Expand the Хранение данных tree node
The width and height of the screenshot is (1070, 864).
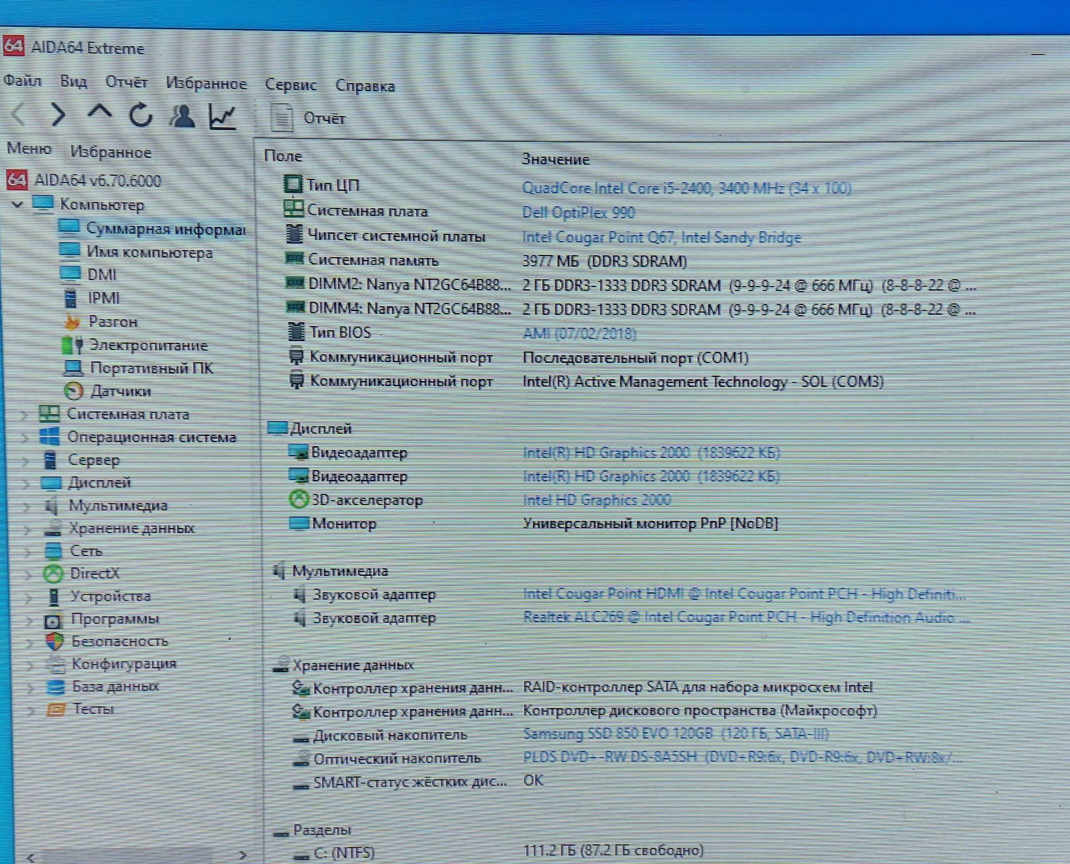(x=27, y=529)
